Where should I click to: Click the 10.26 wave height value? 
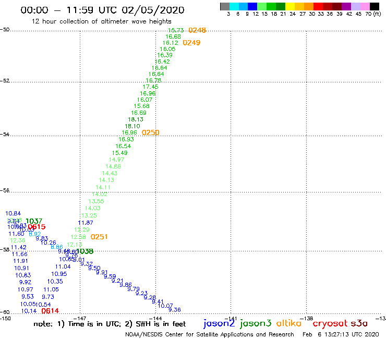(49, 243)
